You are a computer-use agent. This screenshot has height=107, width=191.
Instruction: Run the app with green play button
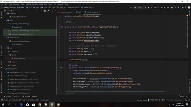[149, 7]
